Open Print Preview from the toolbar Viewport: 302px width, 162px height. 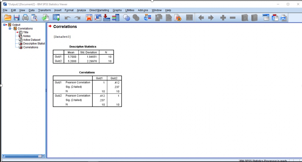[x=34, y=18]
